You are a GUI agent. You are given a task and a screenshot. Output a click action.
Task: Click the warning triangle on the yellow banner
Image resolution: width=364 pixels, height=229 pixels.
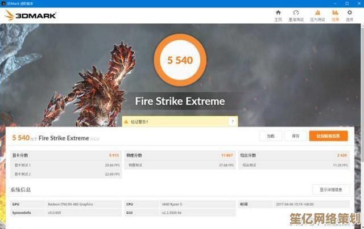click(x=126, y=122)
